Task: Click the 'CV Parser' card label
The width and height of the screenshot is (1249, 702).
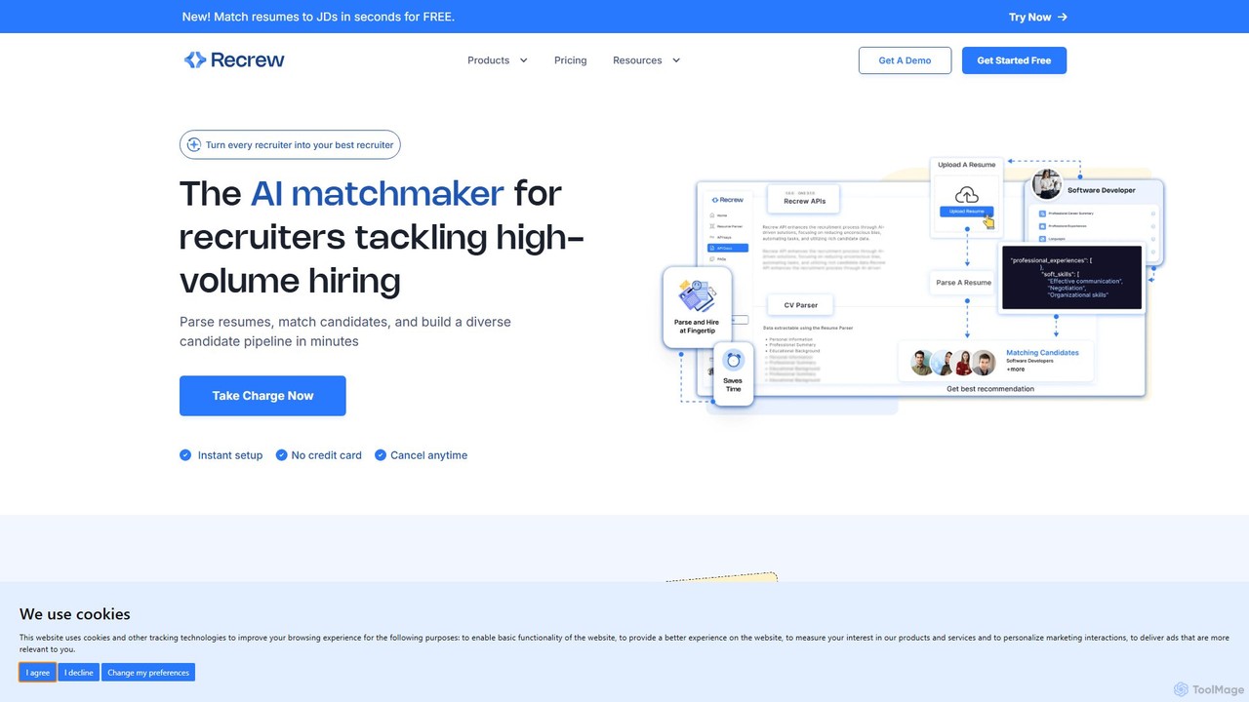Action: click(x=801, y=305)
